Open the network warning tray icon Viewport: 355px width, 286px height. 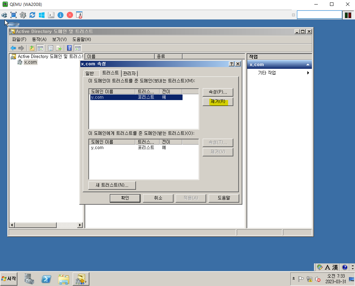coord(309,279)
